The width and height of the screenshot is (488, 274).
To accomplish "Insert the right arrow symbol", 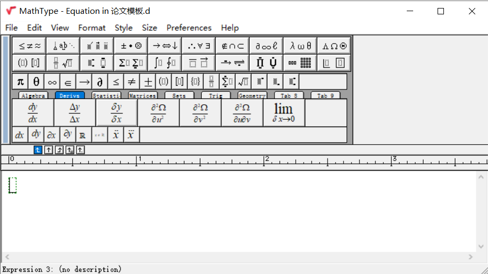I will point(84,82).
